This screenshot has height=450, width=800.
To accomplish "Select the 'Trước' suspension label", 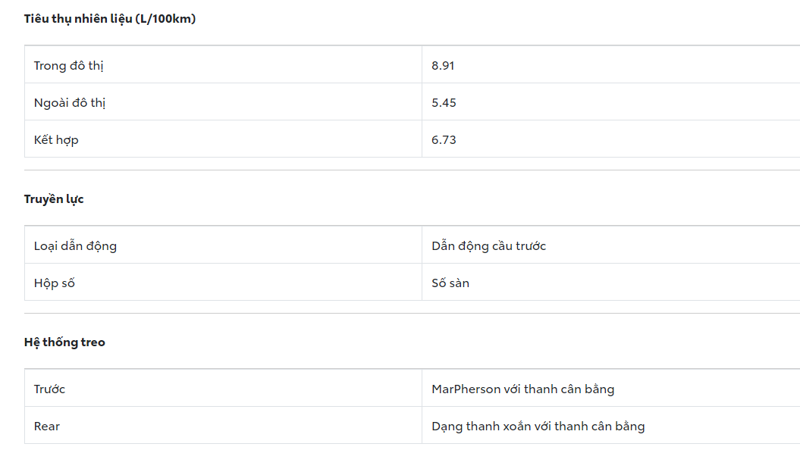I will [x=50, y=389].
